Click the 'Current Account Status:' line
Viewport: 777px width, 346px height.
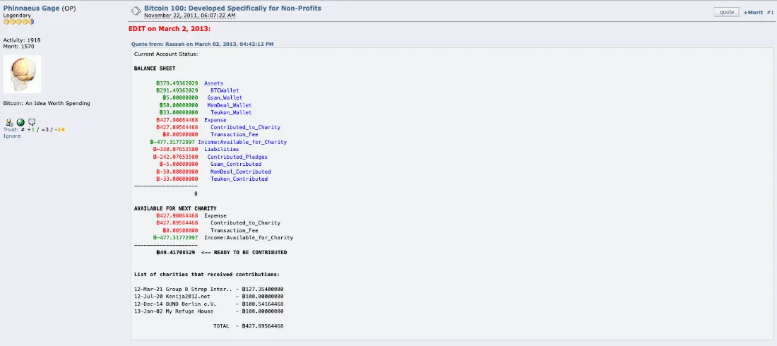166,54
